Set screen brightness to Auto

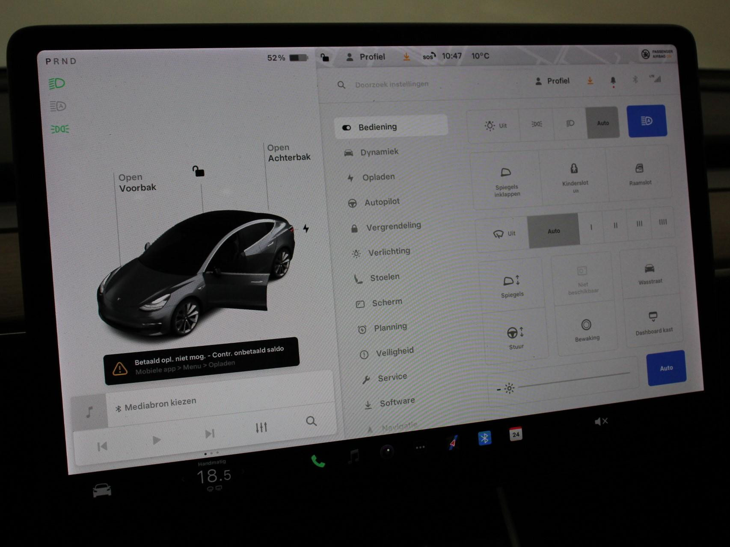tap(666, 368)
